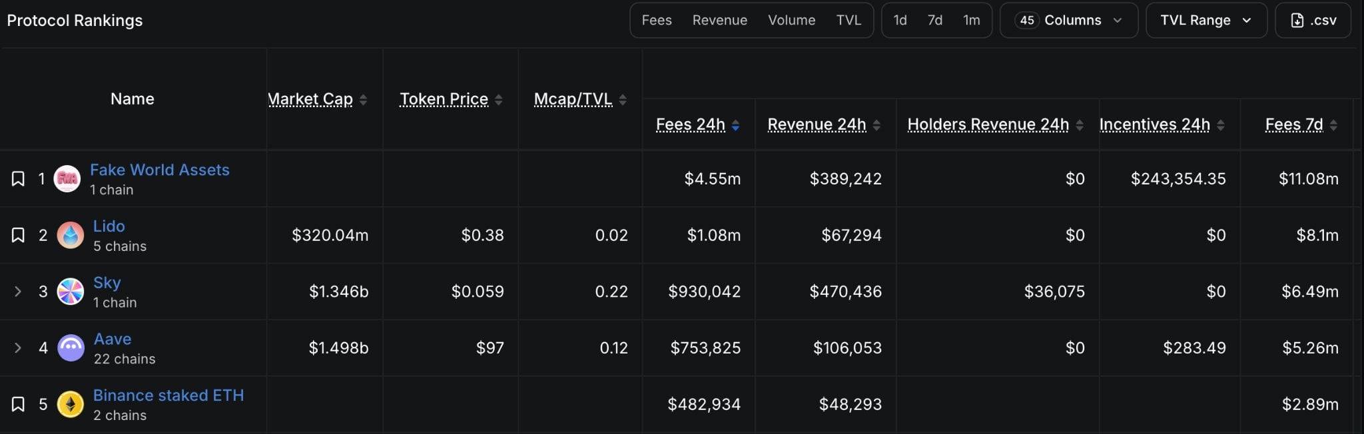This screenshot has width=1364, height=434.
Task: Sort by Holders Revenue 24h icon
Action: (1080, 125)
